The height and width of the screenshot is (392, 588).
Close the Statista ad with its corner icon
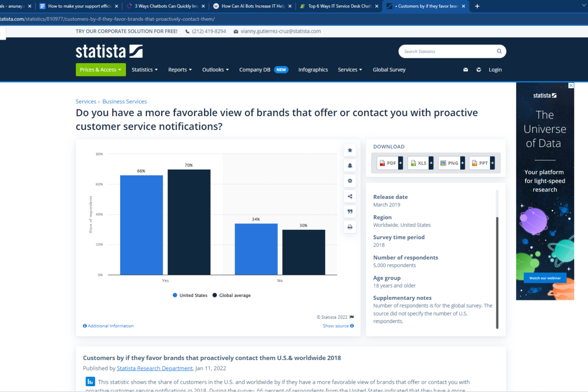pos(570,86)
